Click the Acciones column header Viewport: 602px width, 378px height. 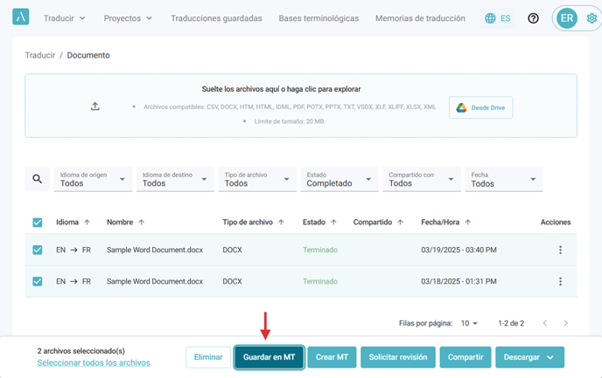(556, 222)
